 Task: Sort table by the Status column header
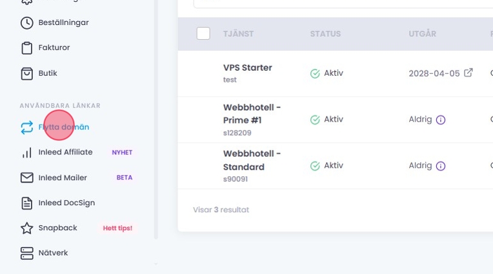click(x=325, y=33)
